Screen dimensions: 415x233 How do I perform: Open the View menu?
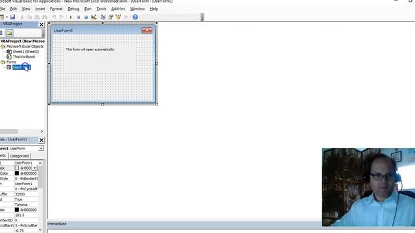26,8
